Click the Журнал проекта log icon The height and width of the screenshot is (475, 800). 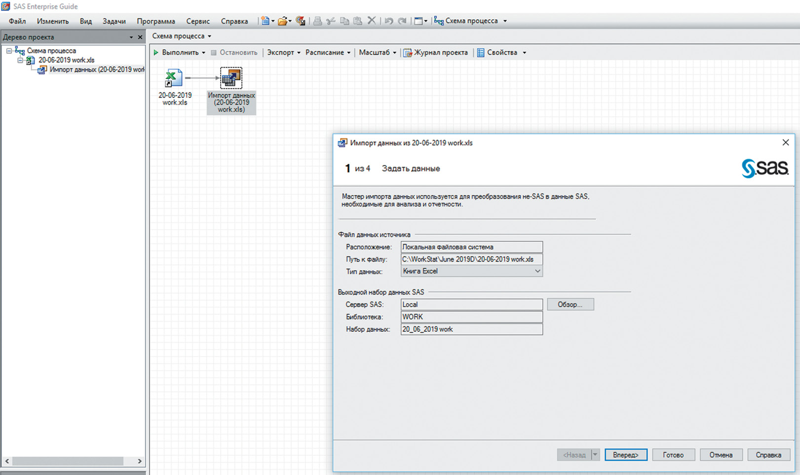click(408, 52)
